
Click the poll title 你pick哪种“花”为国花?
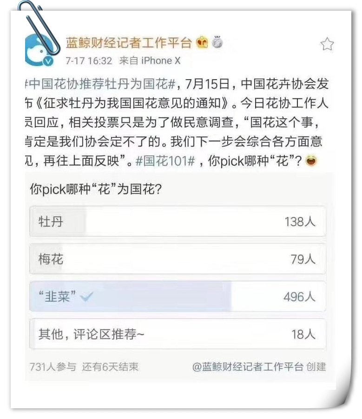(96, 189)
